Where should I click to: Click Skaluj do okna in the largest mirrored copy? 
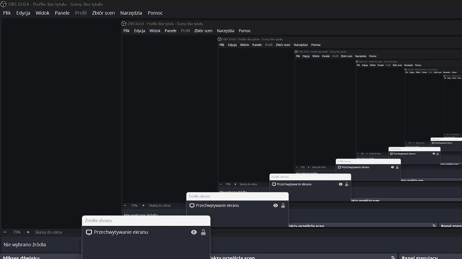coord(160,205)
